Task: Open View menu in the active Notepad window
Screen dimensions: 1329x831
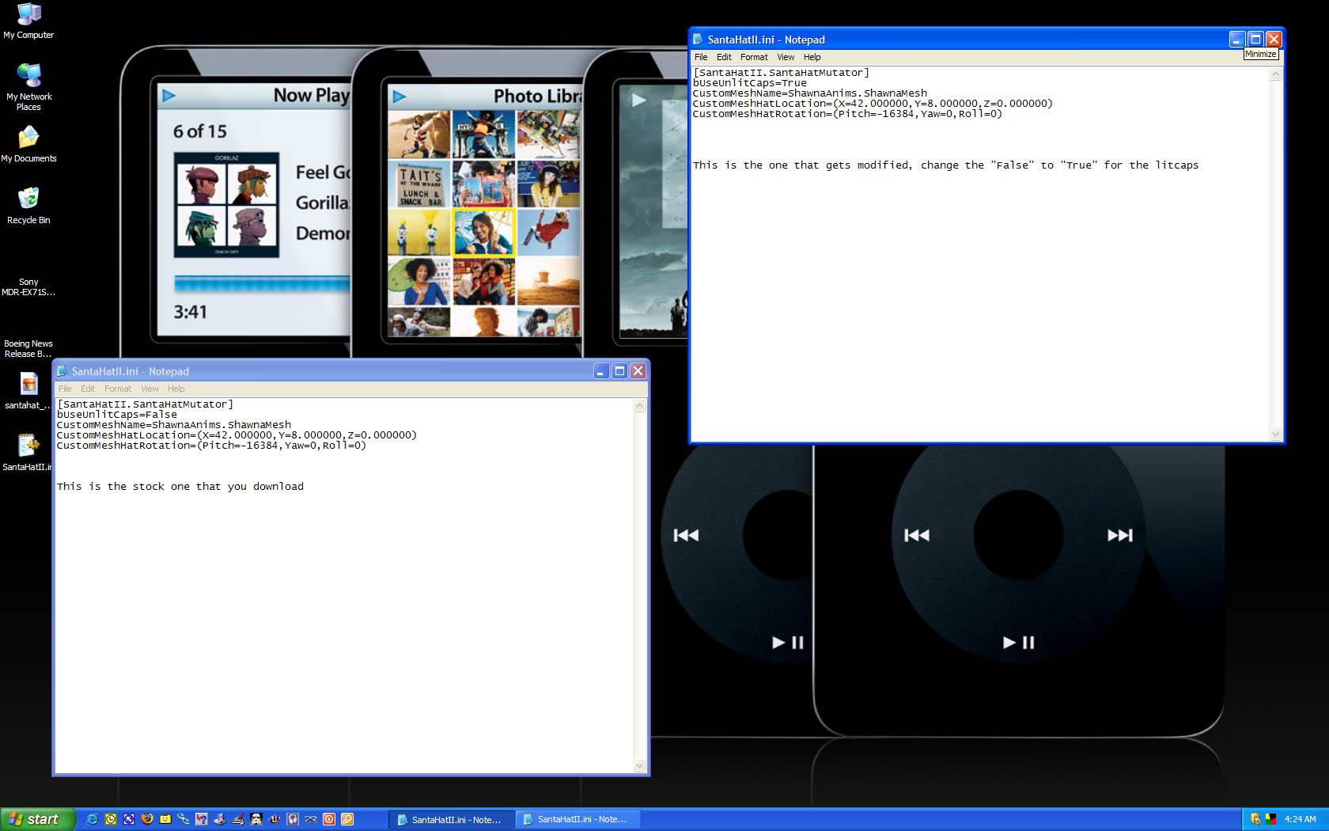Action: 786,57
